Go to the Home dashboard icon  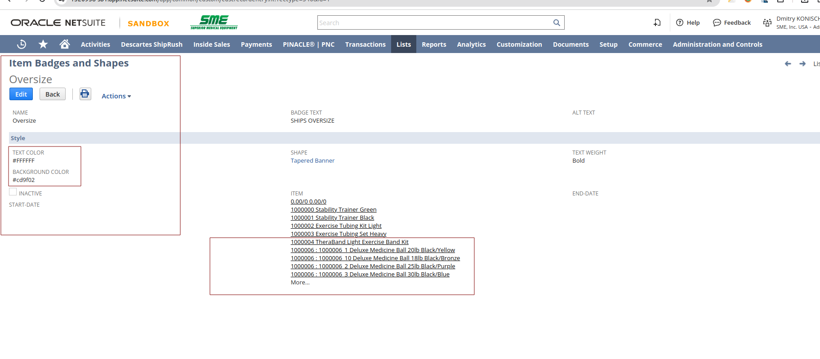65,44
